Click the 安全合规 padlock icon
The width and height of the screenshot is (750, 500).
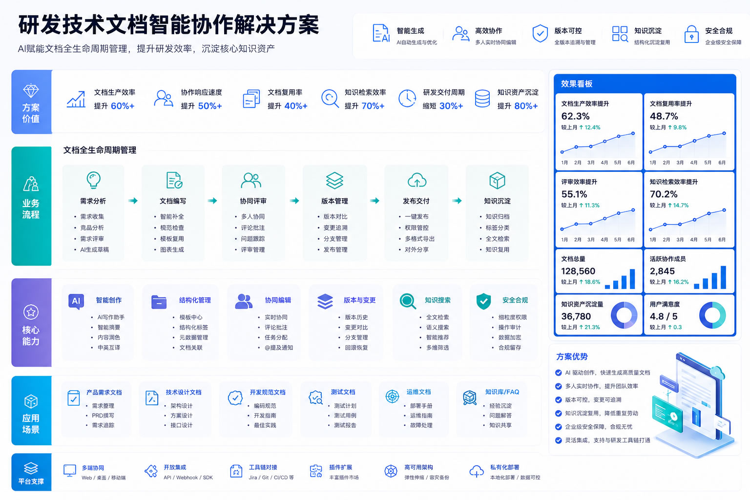coord(691,34)
